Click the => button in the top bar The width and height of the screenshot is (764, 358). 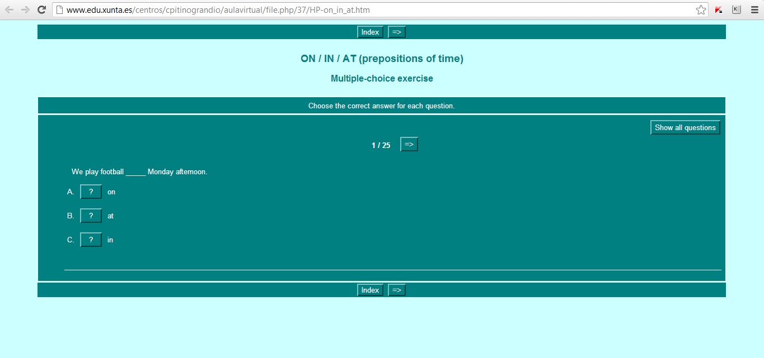click(x=396, y=32)
